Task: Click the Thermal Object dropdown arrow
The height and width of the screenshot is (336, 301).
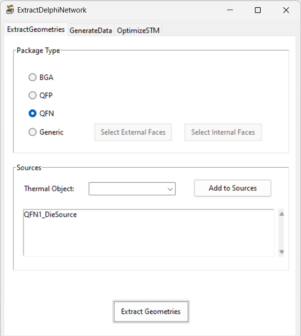Action: point(170,189)
